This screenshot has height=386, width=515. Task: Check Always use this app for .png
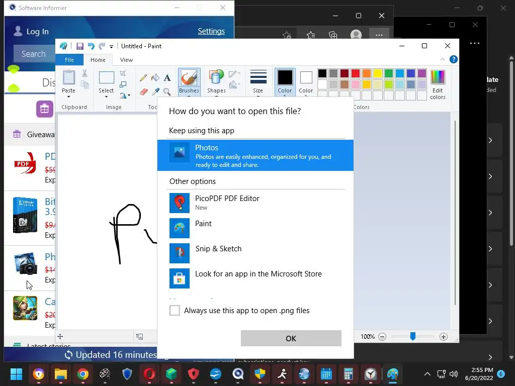(x=175, y=310)
